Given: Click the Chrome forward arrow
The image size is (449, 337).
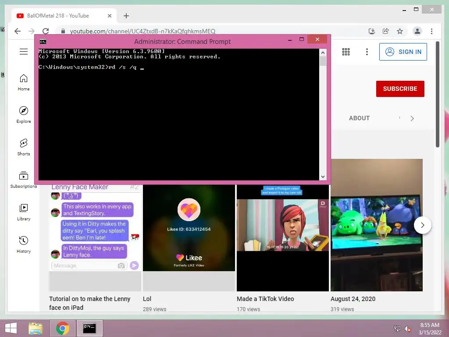Looking at the screenshot, I should pos(32,31).
